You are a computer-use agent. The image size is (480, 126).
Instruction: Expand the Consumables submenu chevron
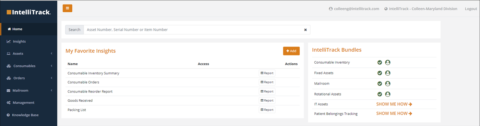click(x=51, y=66)
